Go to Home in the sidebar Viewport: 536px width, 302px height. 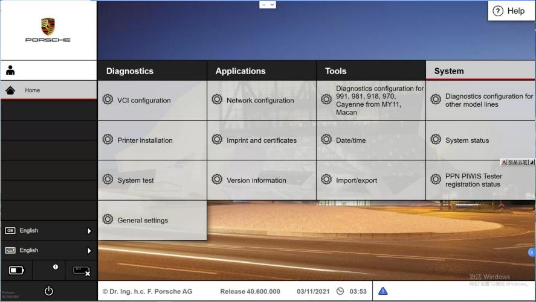(33, 90)
